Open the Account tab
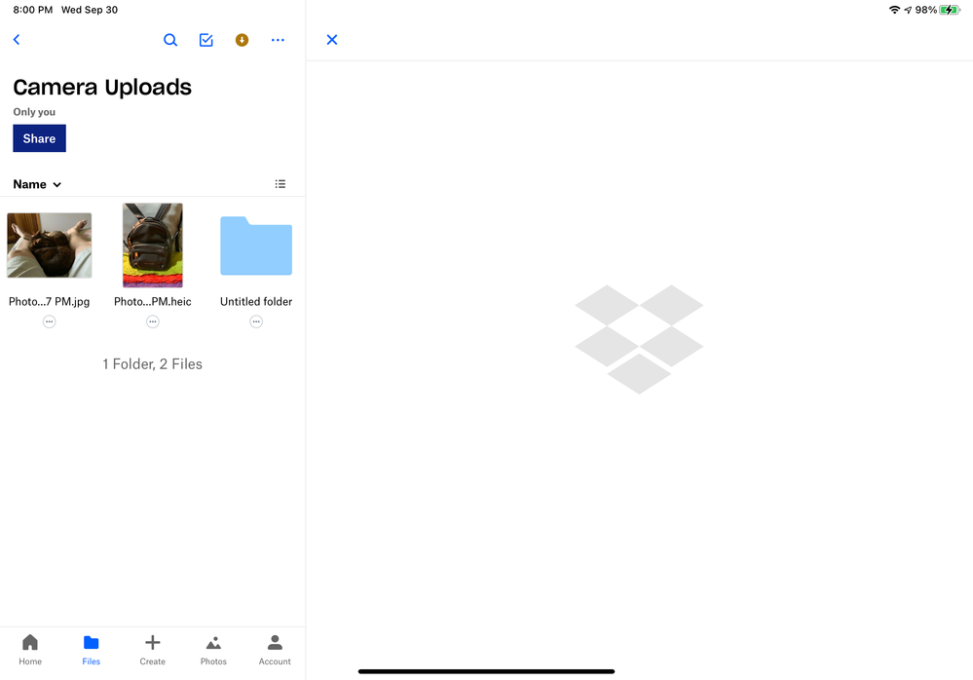This screenshot has height=680, width=973. [x=275, y=650]
